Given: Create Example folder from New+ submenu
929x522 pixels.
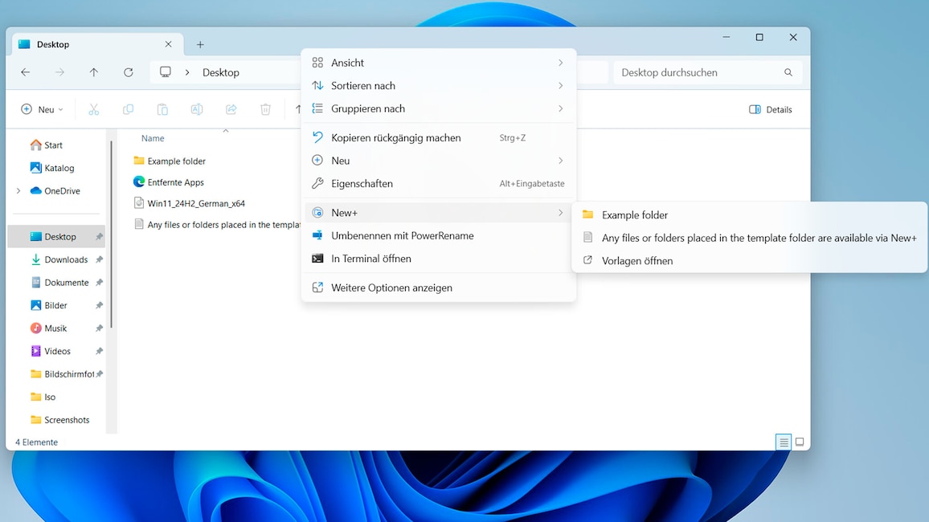Looking at the screenshot, I should 749,215.
